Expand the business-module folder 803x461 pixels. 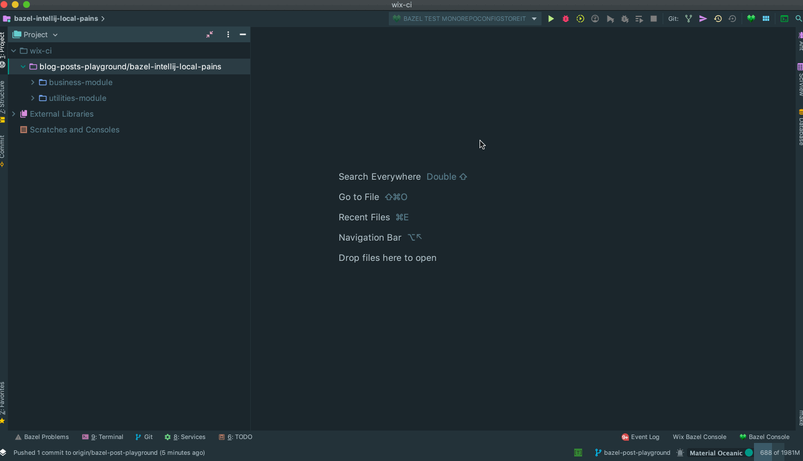[33, 82]
